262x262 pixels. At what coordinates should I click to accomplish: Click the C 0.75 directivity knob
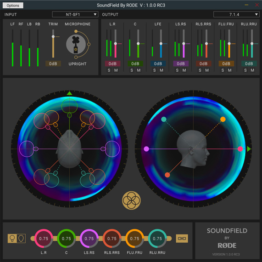[x=67, y=239]
